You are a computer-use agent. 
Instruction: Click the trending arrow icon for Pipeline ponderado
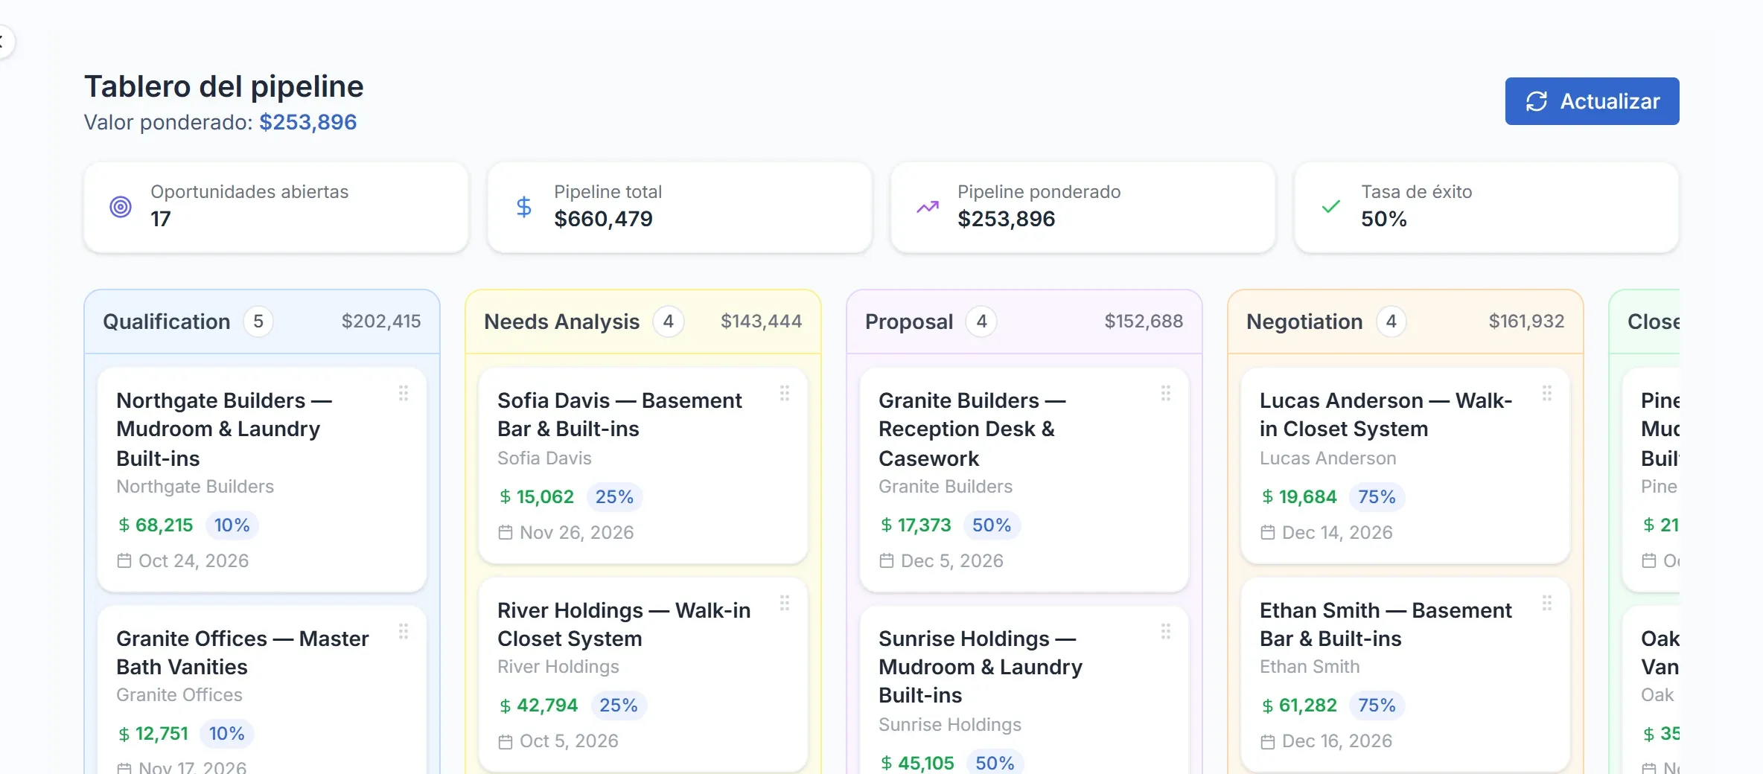click(x=928, y=207)
